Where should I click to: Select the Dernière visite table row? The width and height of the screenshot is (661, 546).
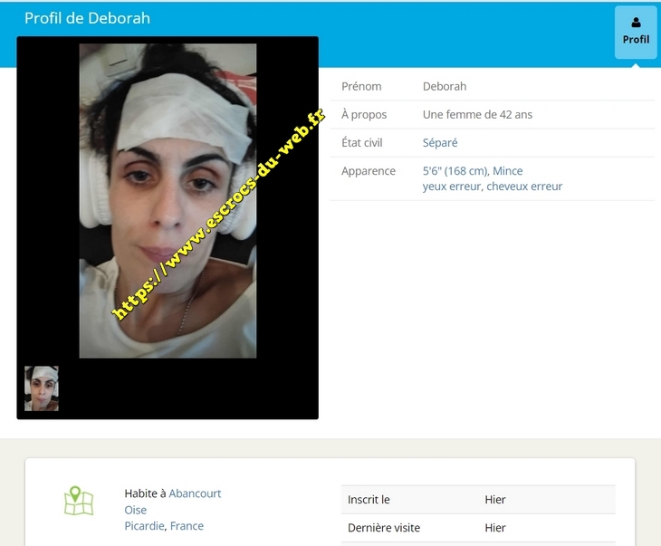tap(478, 528)
